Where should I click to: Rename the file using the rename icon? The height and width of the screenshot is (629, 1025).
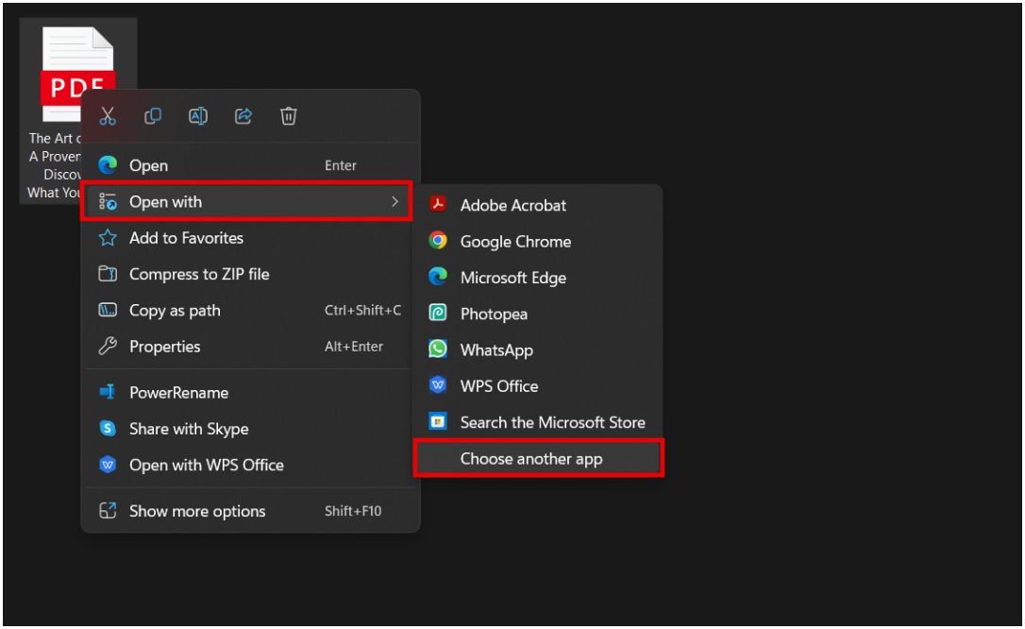coord(197,116)
